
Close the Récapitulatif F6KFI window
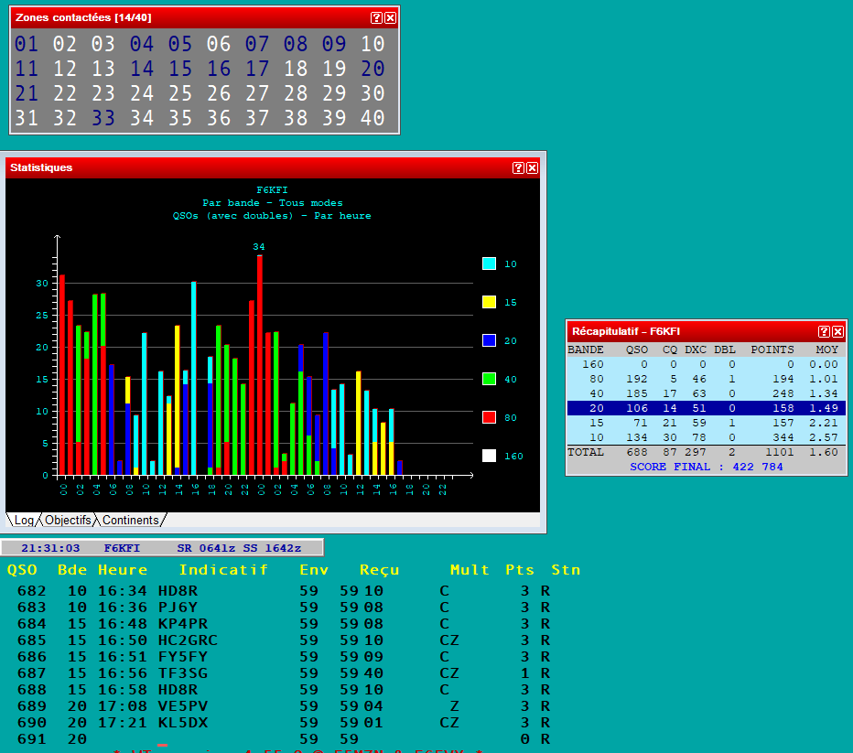pos(837,331)
